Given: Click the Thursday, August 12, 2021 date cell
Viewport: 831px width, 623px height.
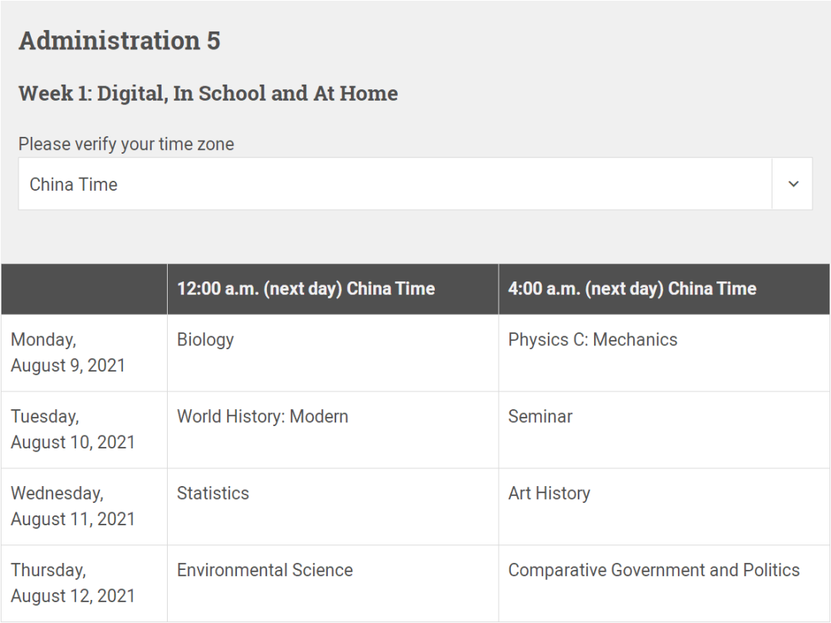Looking at the screenshot, I should click(x=72, y=583).
